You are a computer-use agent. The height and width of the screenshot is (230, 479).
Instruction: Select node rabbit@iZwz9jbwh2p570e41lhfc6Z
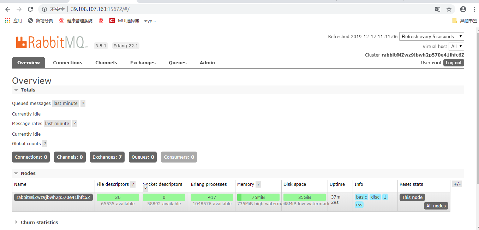pyautogui.click(x=53, y=197)
